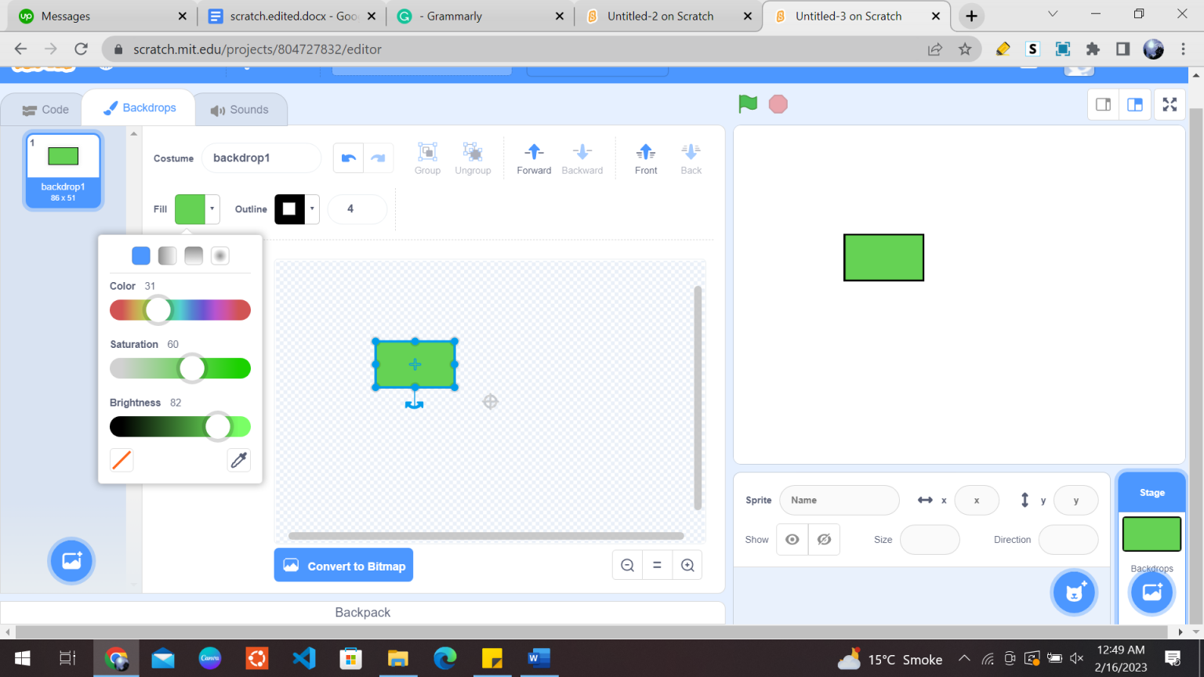Select the transparent no-fill swatch
The width and height of the screenshot is (1204, 677).
pos(121,460)
